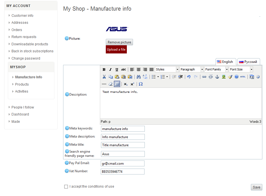This screenshot has width=266, height=196.
Task: Open Activities in MyShop menu
Action: [22, 91]
